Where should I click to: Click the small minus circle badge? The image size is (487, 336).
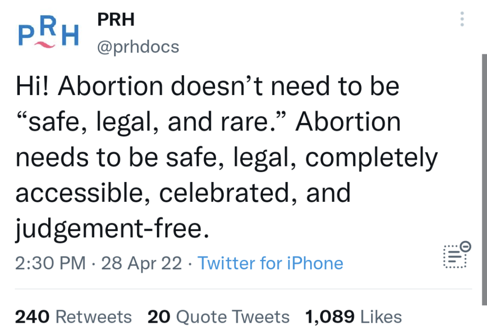pyautogui.click(x=465, y=246)
